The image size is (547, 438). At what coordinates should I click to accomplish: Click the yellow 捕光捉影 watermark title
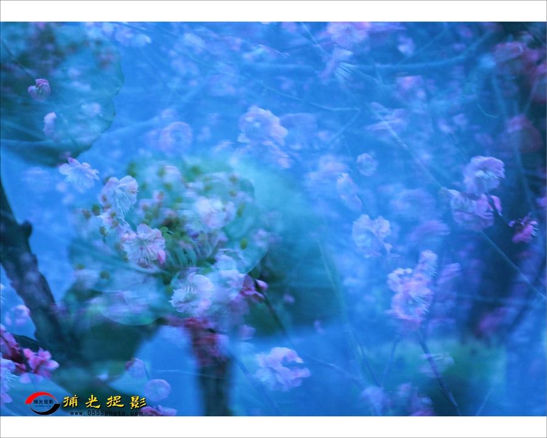coord(105,401)
